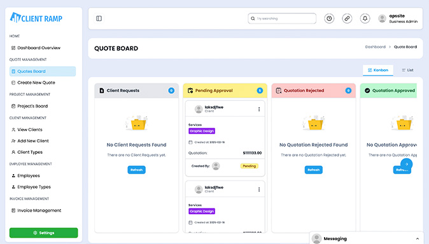The width and height of the screenshot is (429, 244).
Task: Click the calendar icon on first card
Action: coord(190,142)
